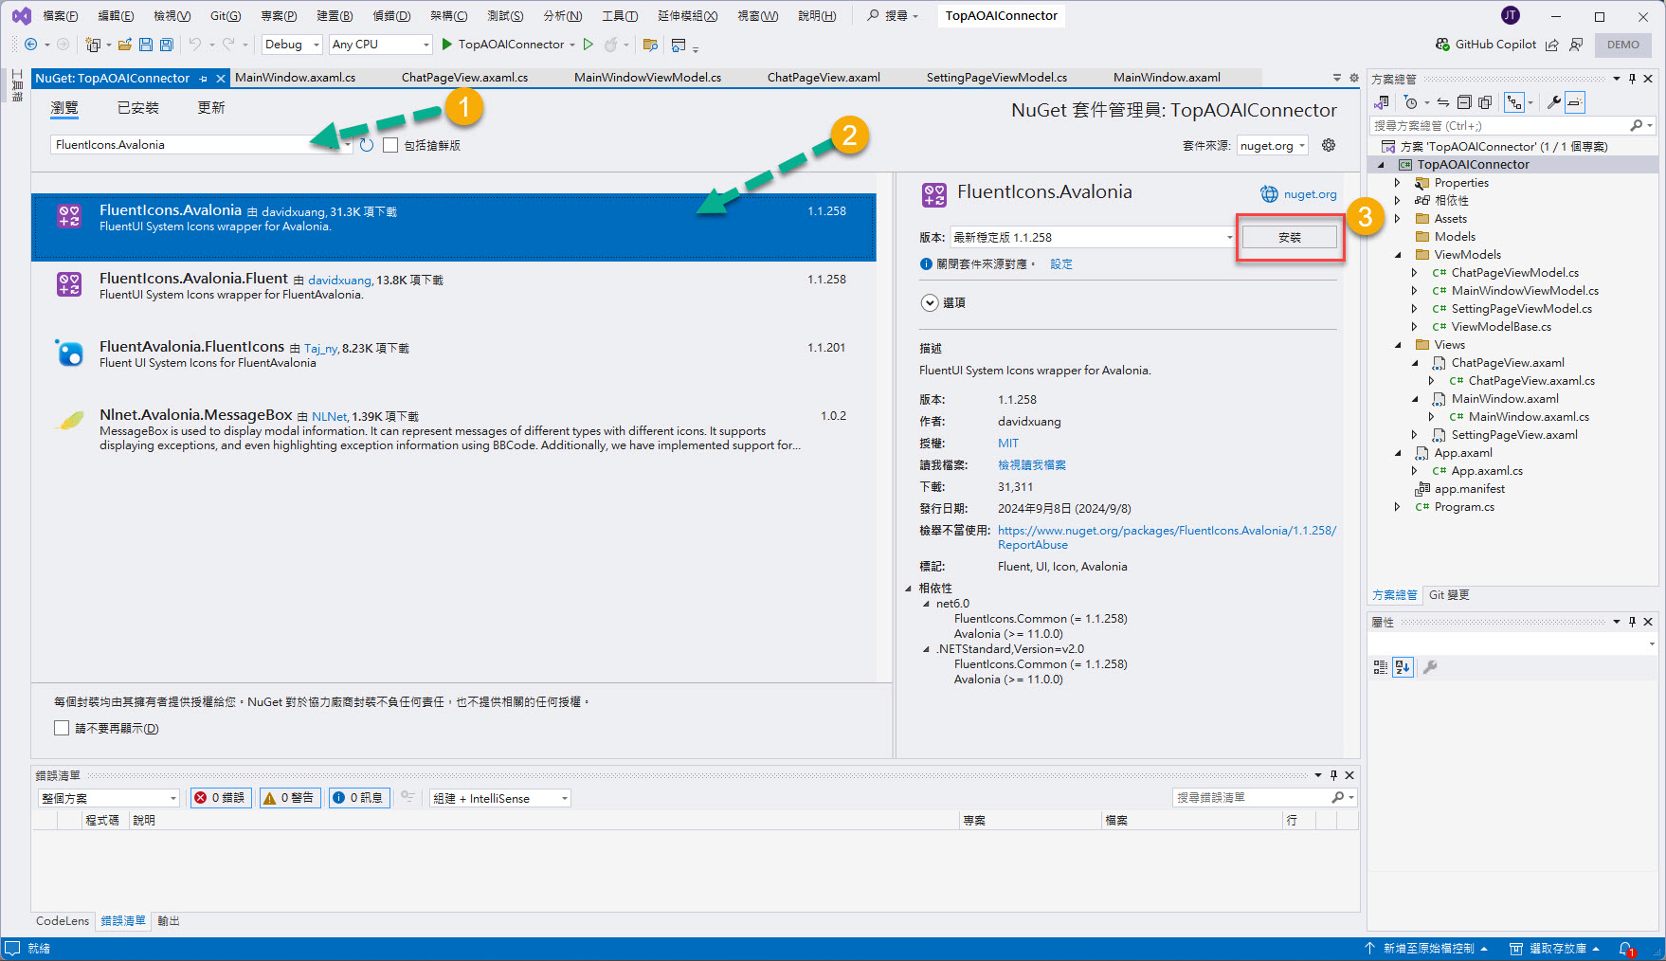
Task: Click Show All Files icon in Solution Explorer
Action: tap(1485, 102)
